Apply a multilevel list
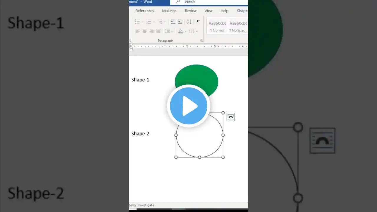The height and width of the screenshot is (212, 377). click(160, 22)
